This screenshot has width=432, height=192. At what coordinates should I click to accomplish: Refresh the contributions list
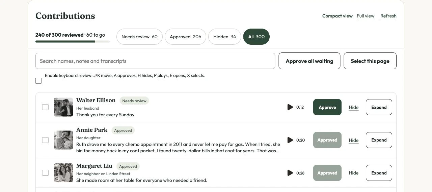pos(388,16)
